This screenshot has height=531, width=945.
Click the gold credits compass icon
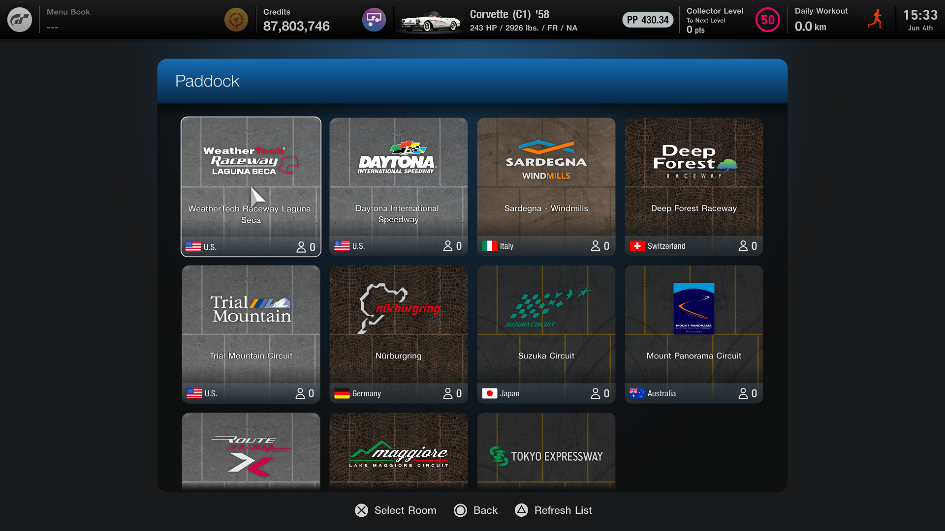pyautogui.click(x=236, y=20)
